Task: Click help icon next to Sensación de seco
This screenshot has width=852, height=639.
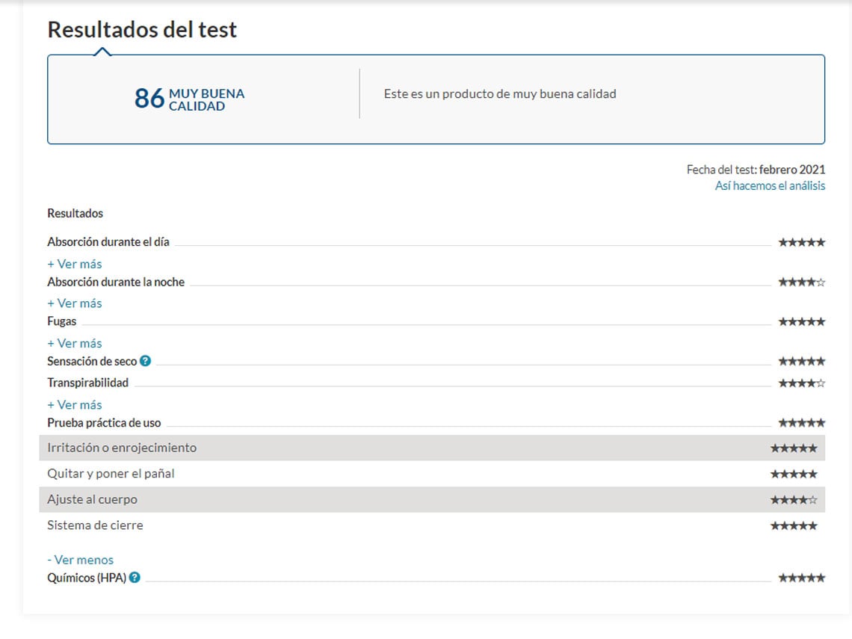Action: [x=145, y=361]
